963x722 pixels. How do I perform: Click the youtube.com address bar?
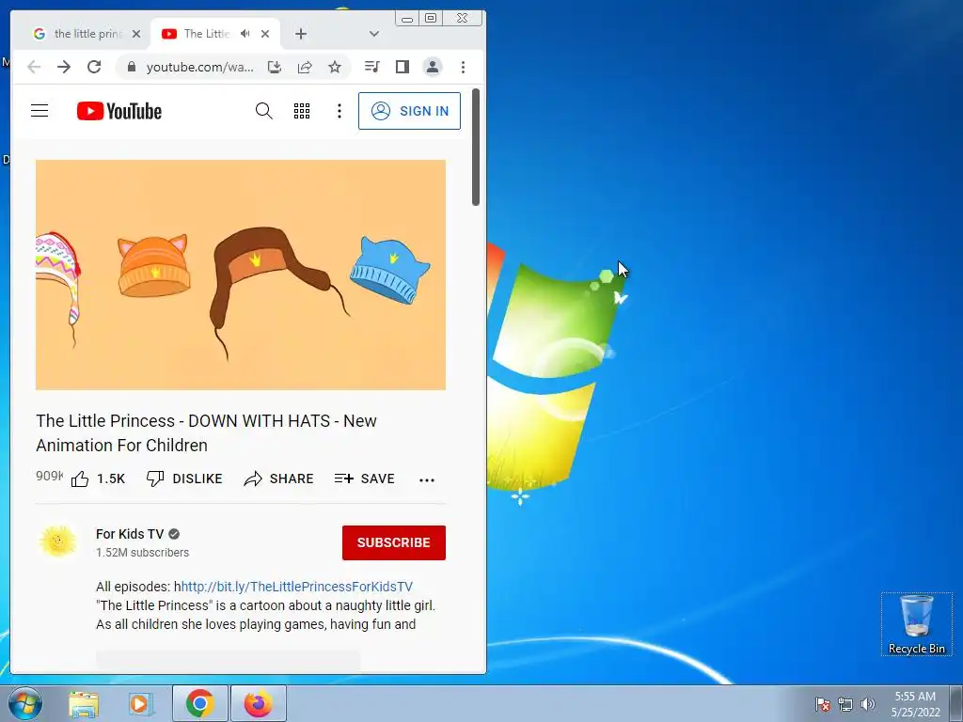[199, 67]
